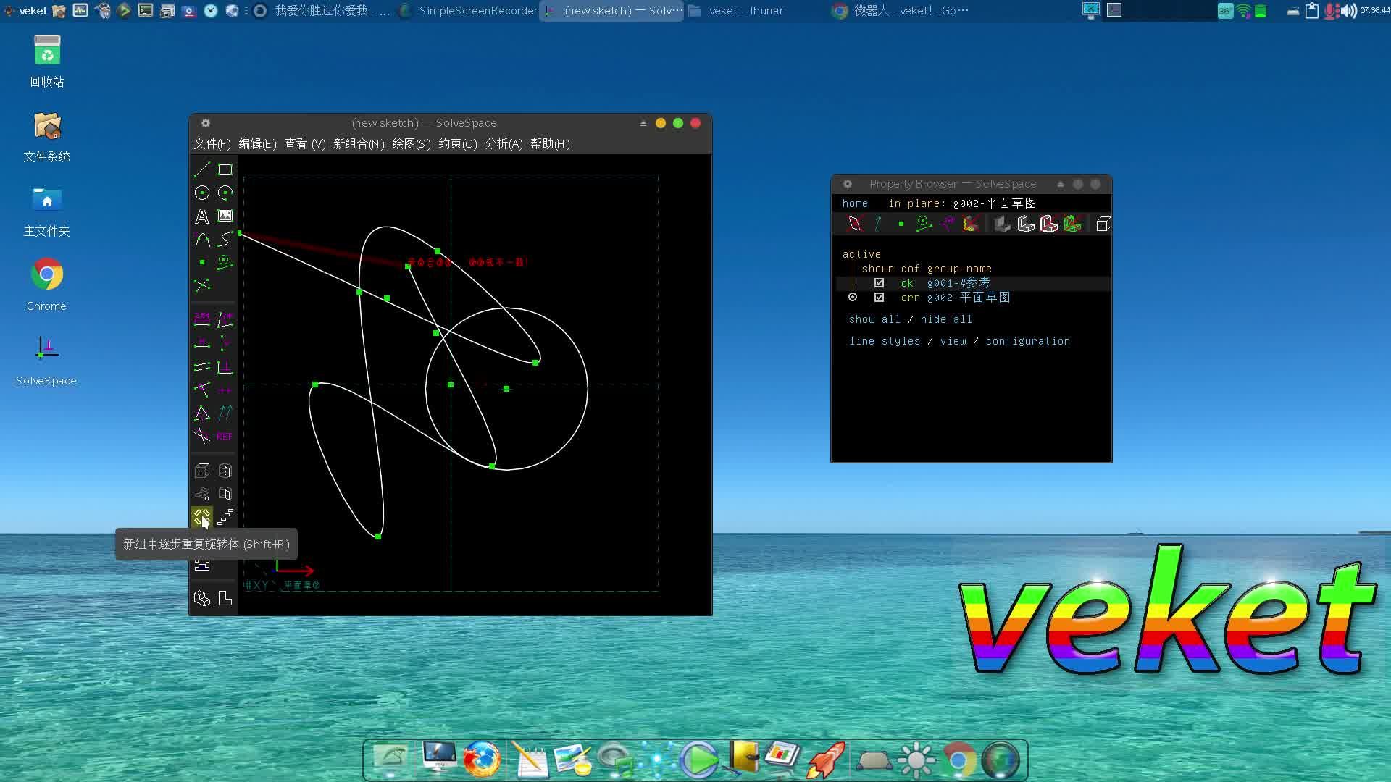Create new step translating group

[225, 517]
